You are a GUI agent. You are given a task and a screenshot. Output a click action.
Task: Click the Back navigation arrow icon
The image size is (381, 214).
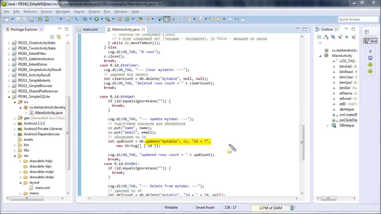[219, 19]
